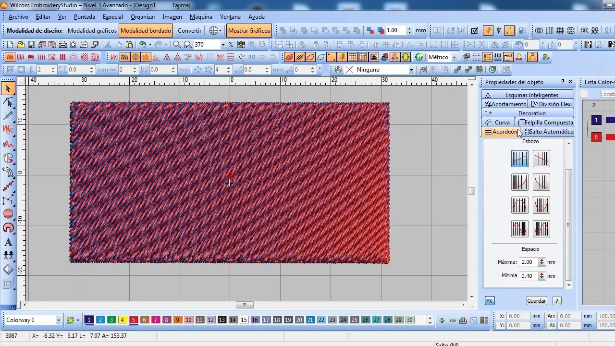Toggle the 3D stitch effect icon

(x=252, y=57)
